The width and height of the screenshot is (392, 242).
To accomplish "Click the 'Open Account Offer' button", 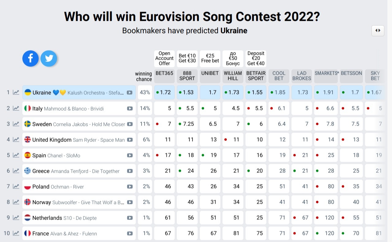I will coord(164,58).
